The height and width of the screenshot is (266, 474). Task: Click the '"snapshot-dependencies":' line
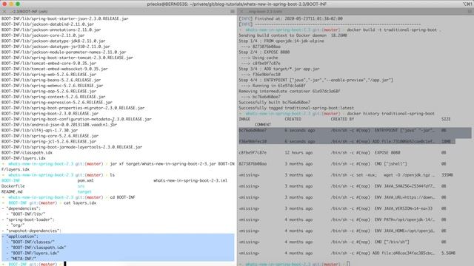[x=31, y=231]
